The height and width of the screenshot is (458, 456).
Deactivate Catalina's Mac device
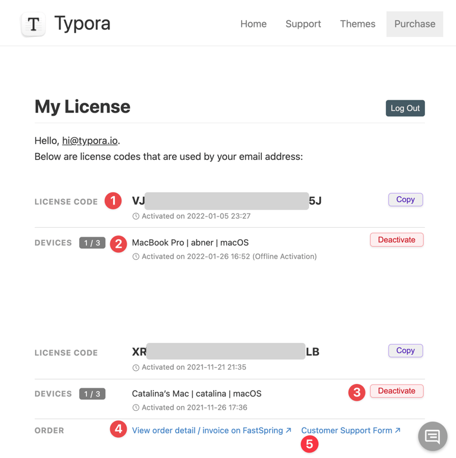pos(397,391)
